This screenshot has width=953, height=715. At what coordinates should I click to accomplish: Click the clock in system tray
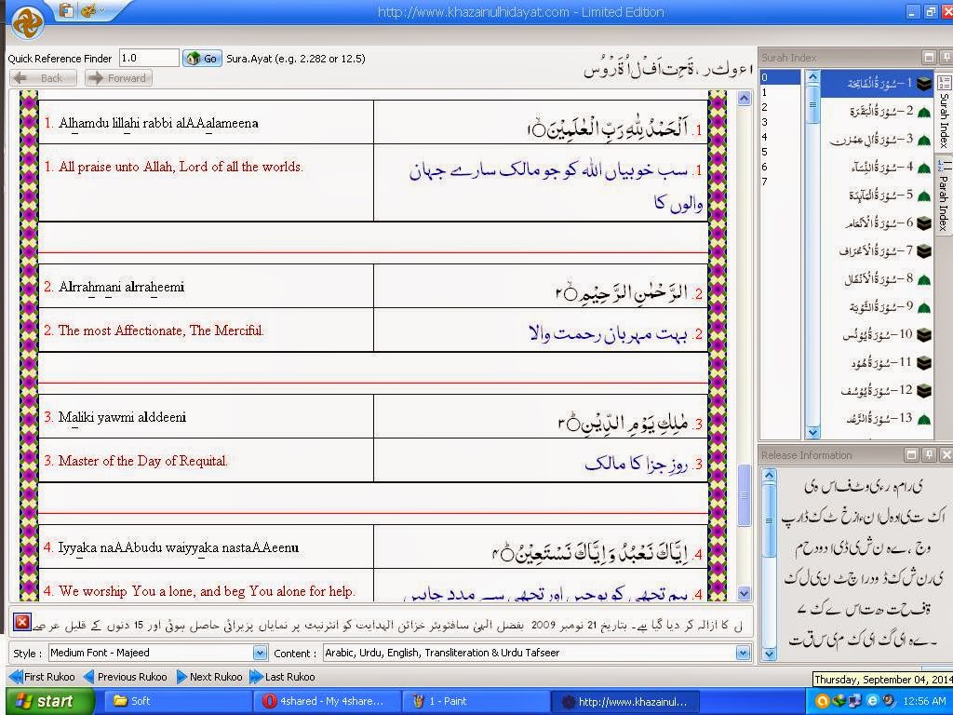click(924, 701)
